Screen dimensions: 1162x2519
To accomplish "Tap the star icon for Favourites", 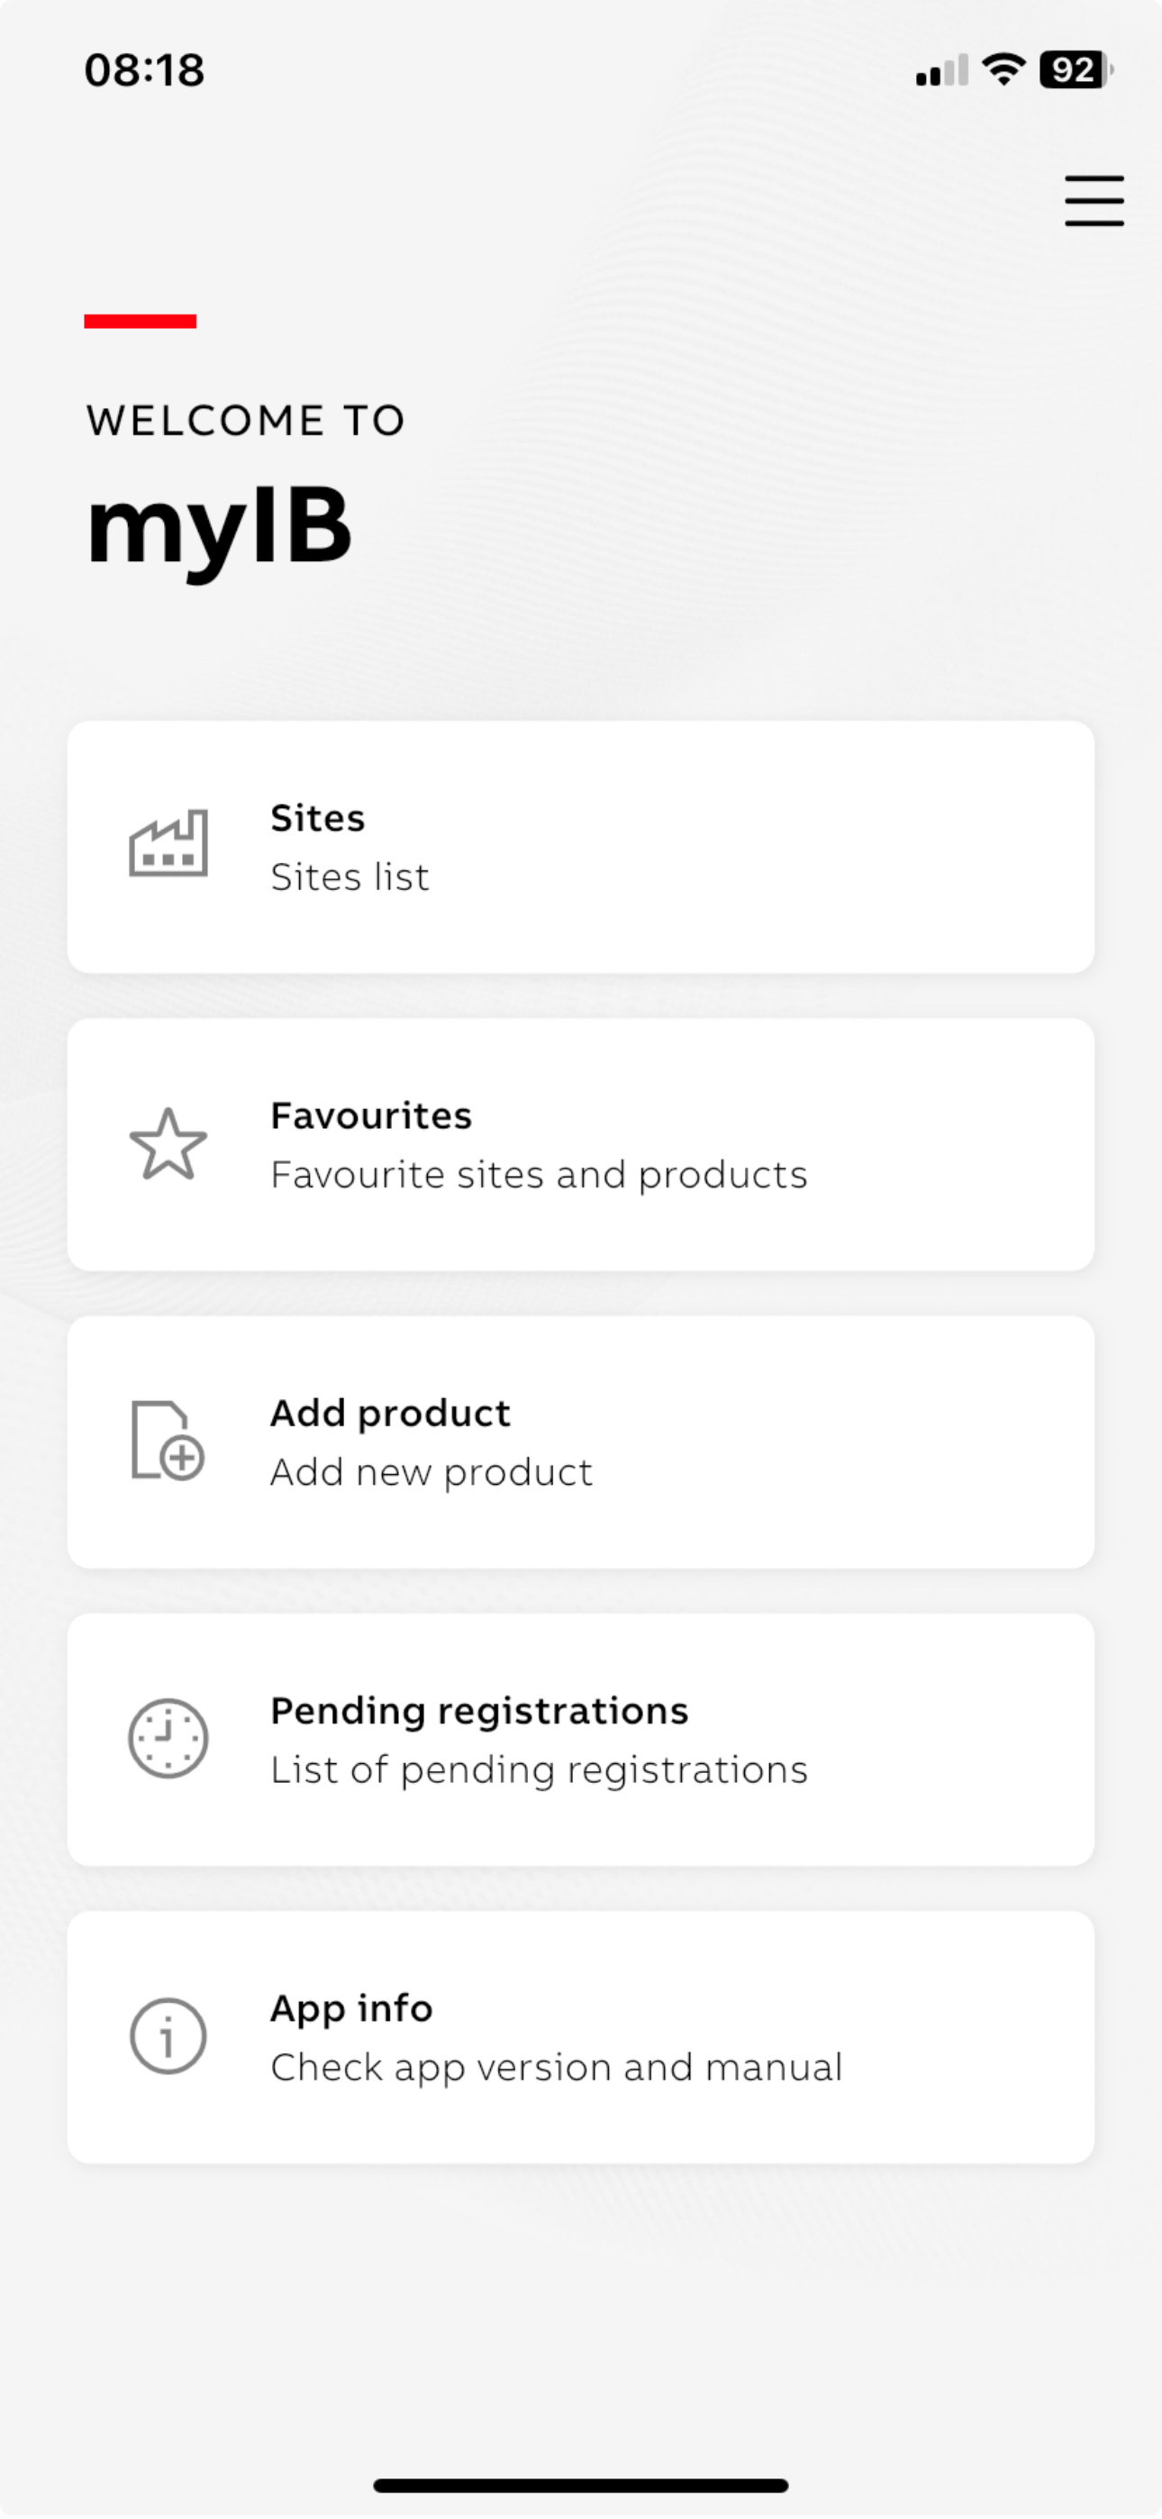I will [168, 1143].
